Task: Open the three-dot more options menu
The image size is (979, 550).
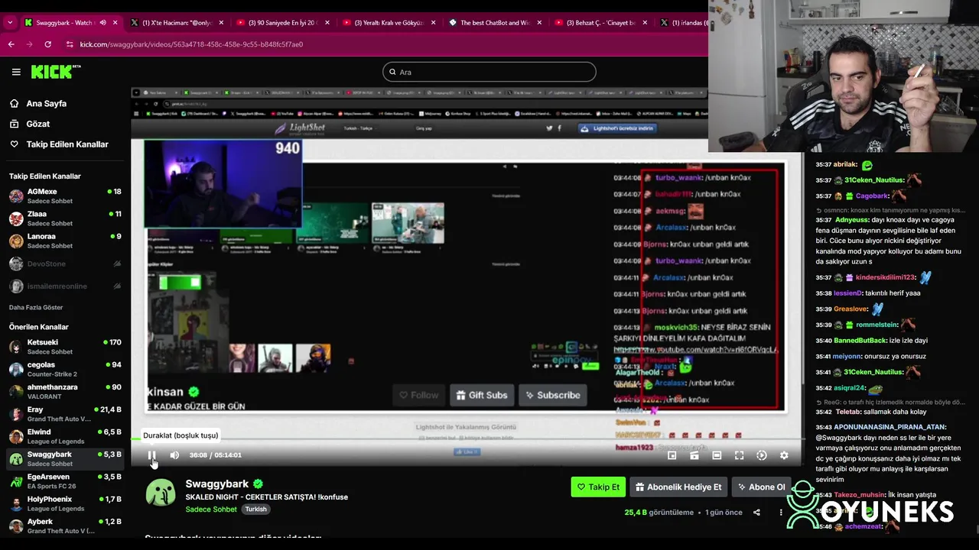Action: point(781,513)
